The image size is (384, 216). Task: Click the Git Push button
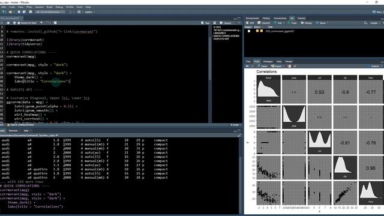tap(292, 23)
